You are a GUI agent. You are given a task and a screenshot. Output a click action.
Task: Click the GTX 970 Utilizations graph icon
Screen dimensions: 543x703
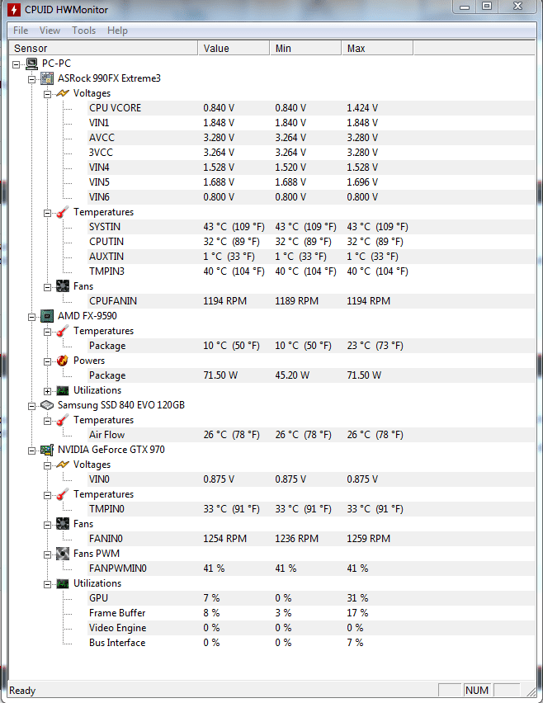click(63, 583)
